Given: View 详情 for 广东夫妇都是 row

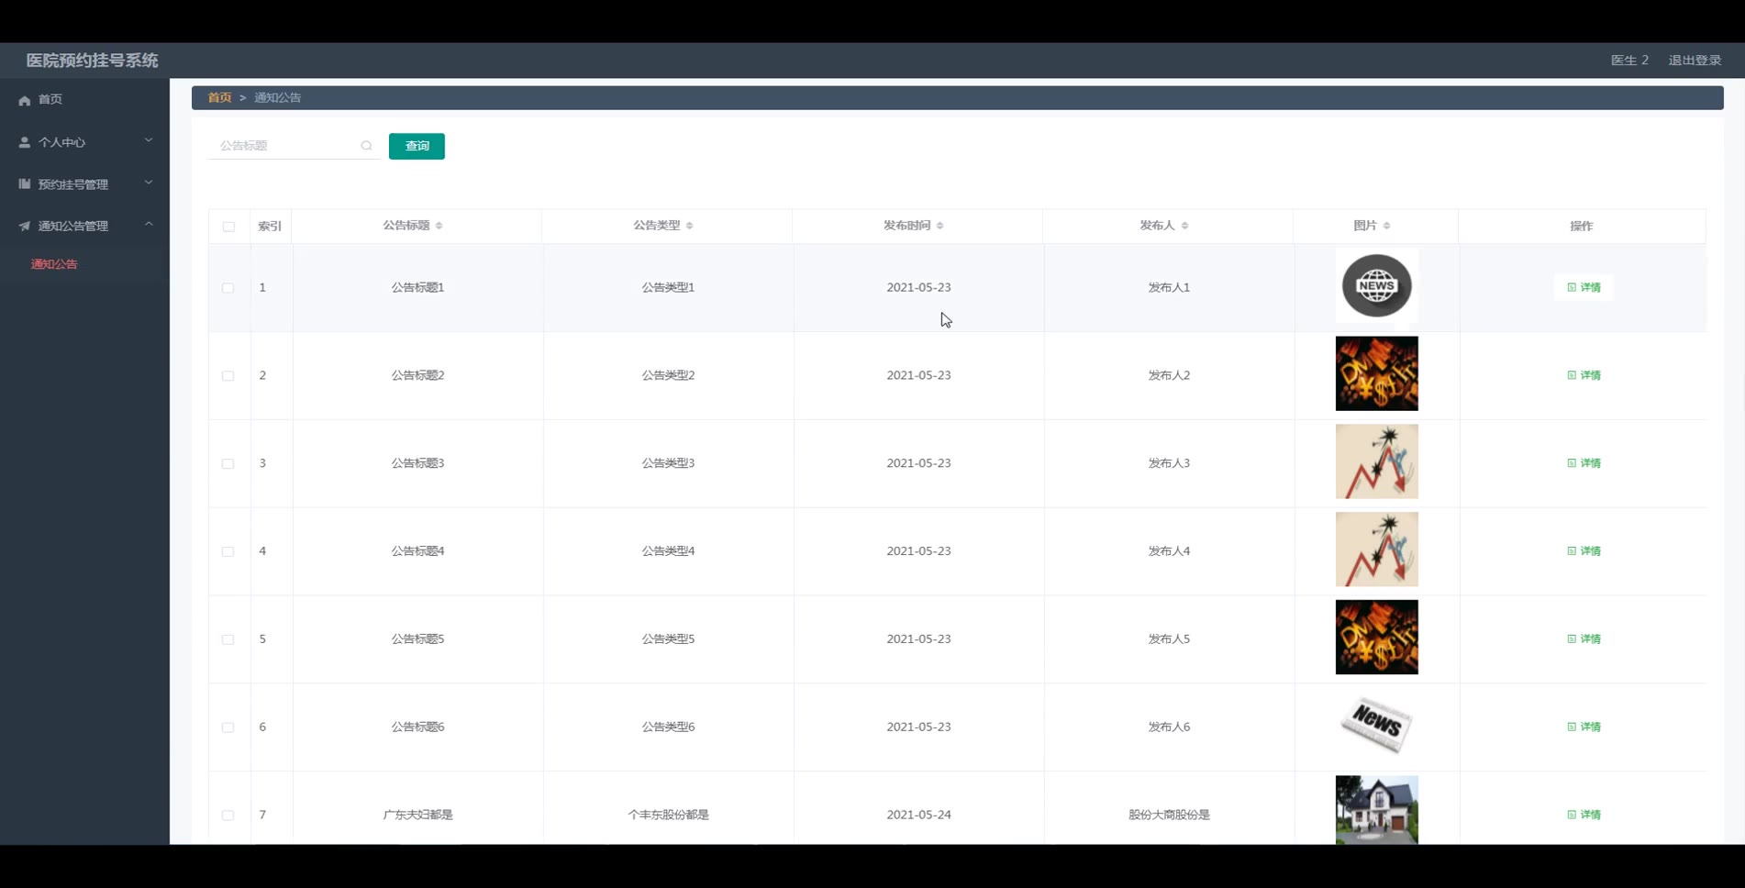Looking at the screenshot, I should click(1584, 815).
